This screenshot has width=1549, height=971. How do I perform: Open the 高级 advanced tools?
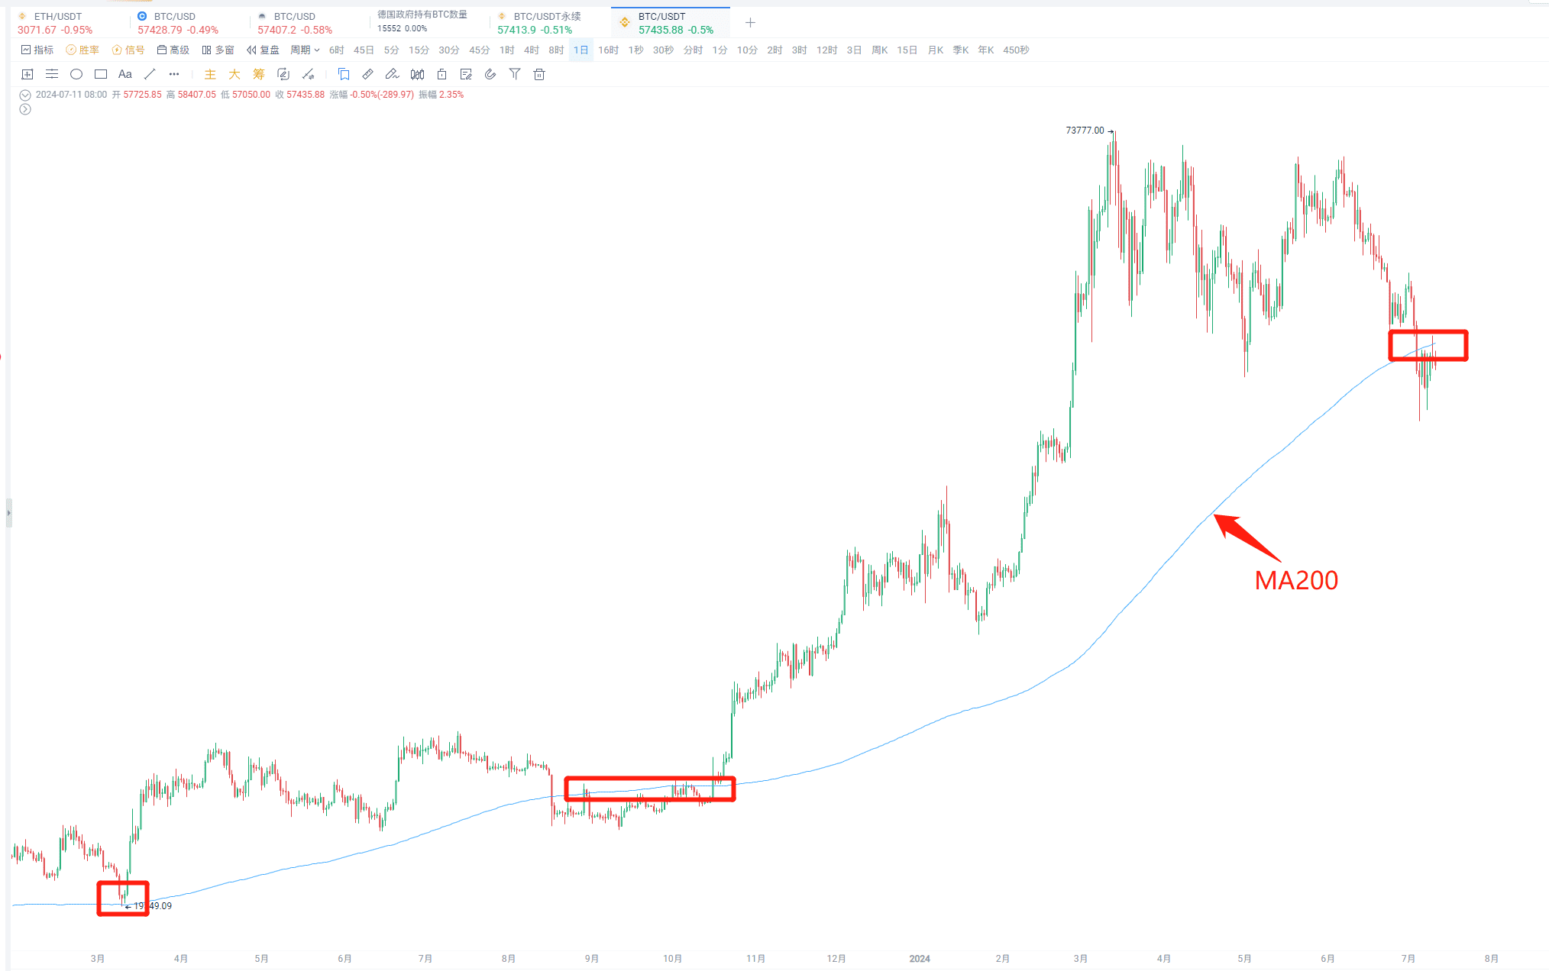(x=173, y=50)
